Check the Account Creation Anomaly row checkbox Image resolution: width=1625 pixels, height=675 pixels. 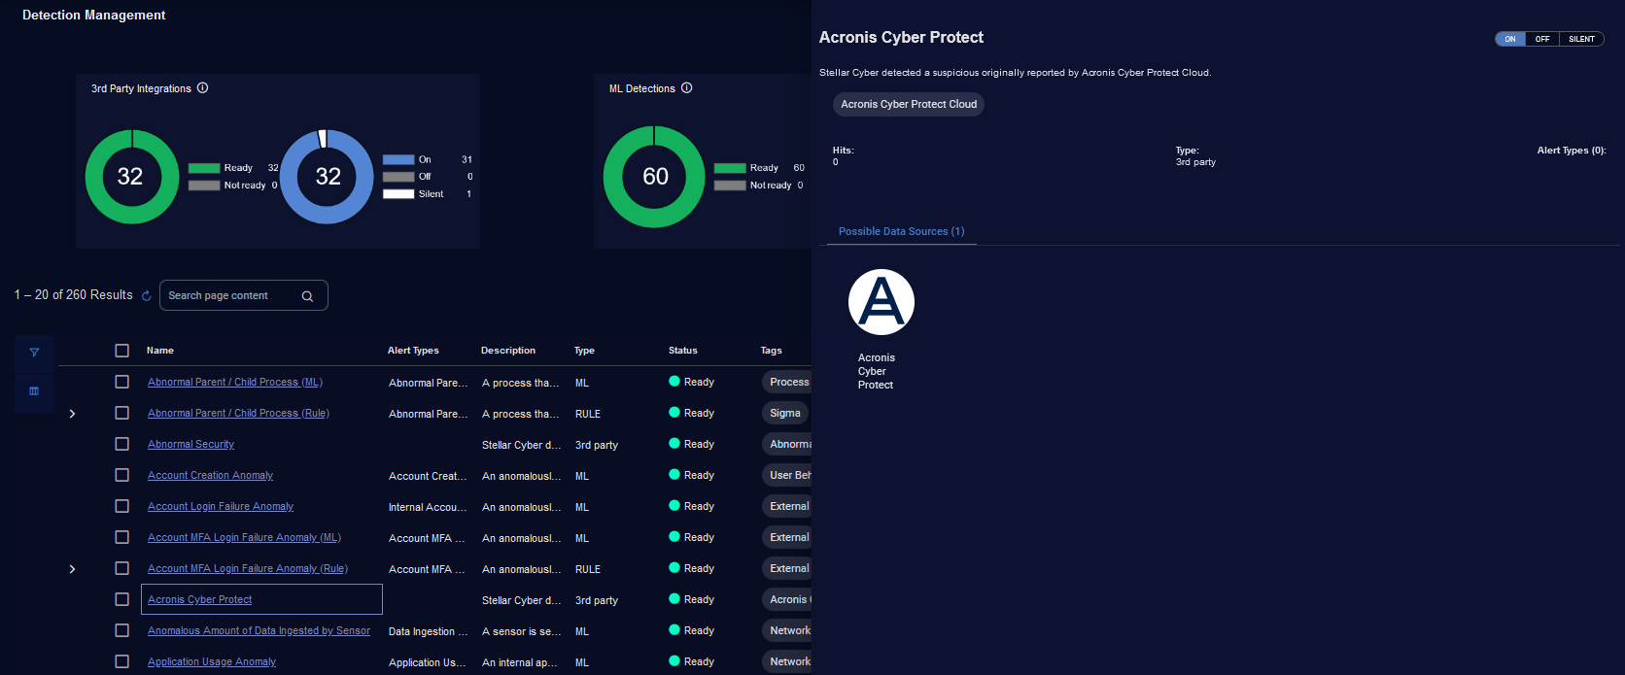point(121,475)
